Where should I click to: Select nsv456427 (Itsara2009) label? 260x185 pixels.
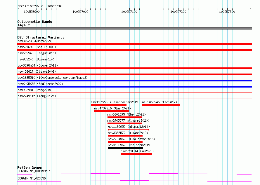[37, 71]
